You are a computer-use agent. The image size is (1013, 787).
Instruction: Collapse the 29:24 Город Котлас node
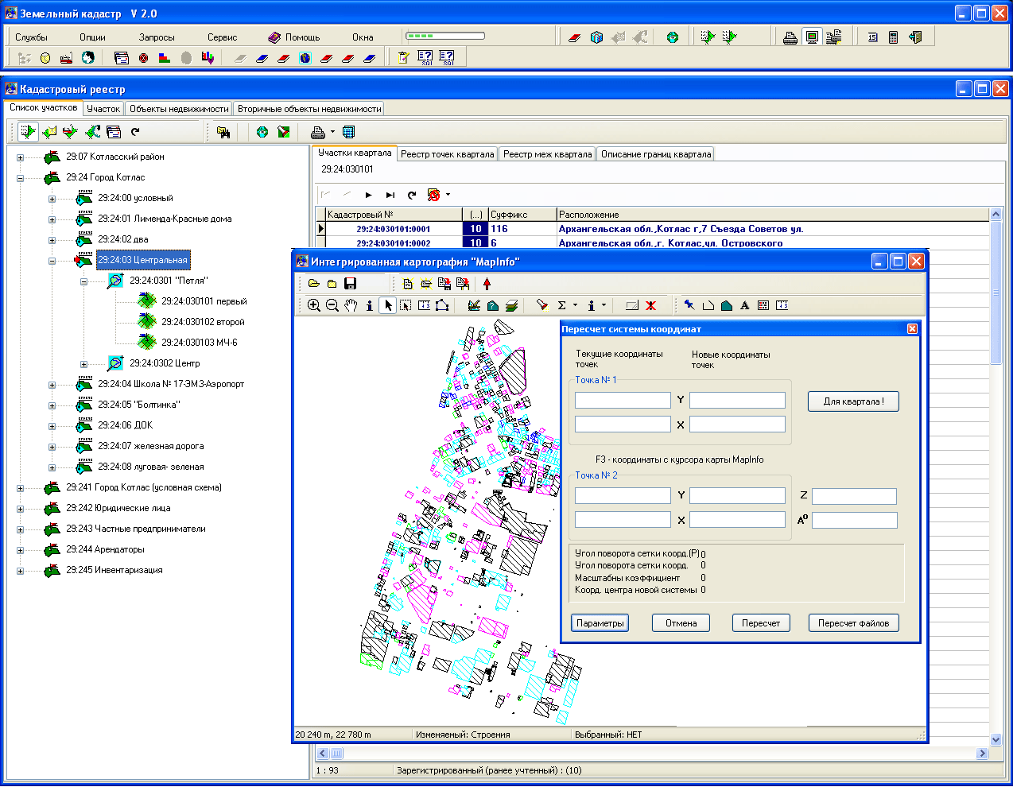tap(20, 178)
